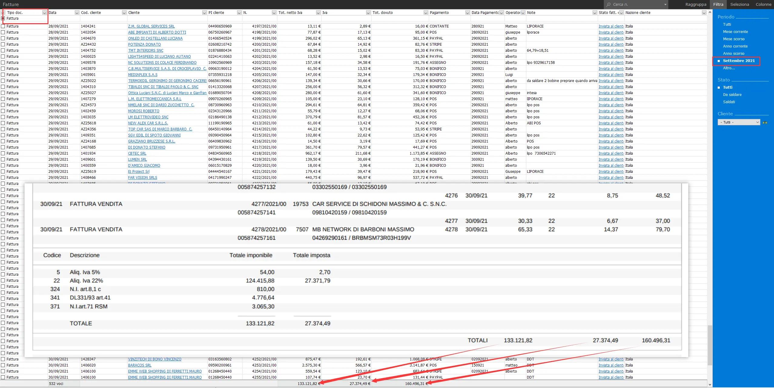Switch to the Raggruppa tab
This screenshot has height=388, width=774.
pos(696,5)
